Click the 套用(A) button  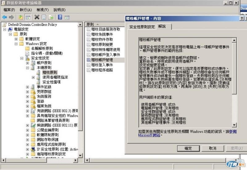(237, 148)
